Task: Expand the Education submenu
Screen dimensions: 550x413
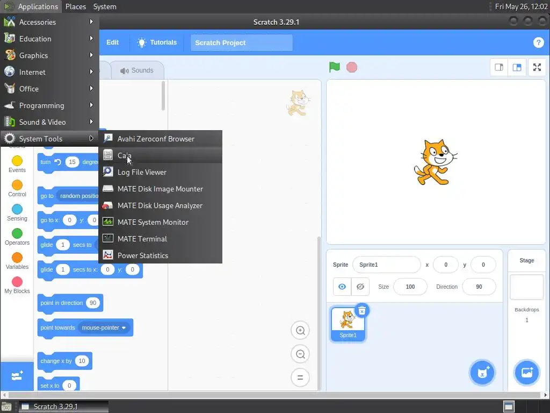Action: click(x=49, y=39)
